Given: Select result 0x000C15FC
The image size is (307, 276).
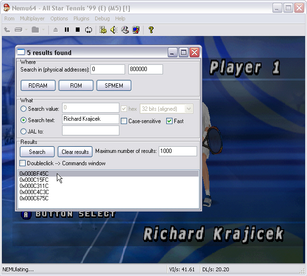Looking at the screenshot, I should 108,180.
